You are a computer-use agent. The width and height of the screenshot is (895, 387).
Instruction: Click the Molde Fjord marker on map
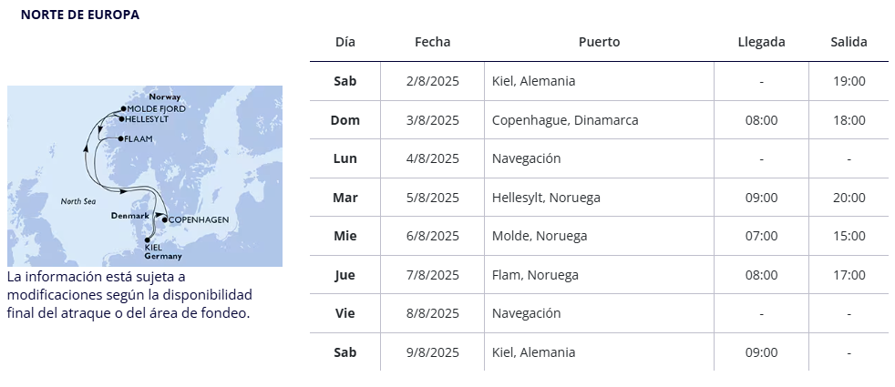coord(123,108)
